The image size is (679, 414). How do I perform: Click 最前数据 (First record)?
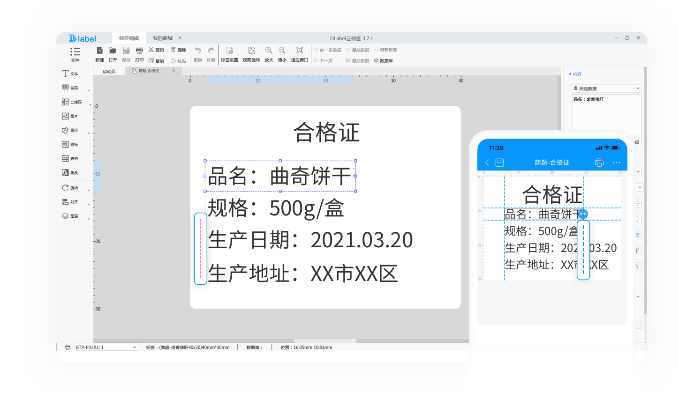tap(358, 50)
